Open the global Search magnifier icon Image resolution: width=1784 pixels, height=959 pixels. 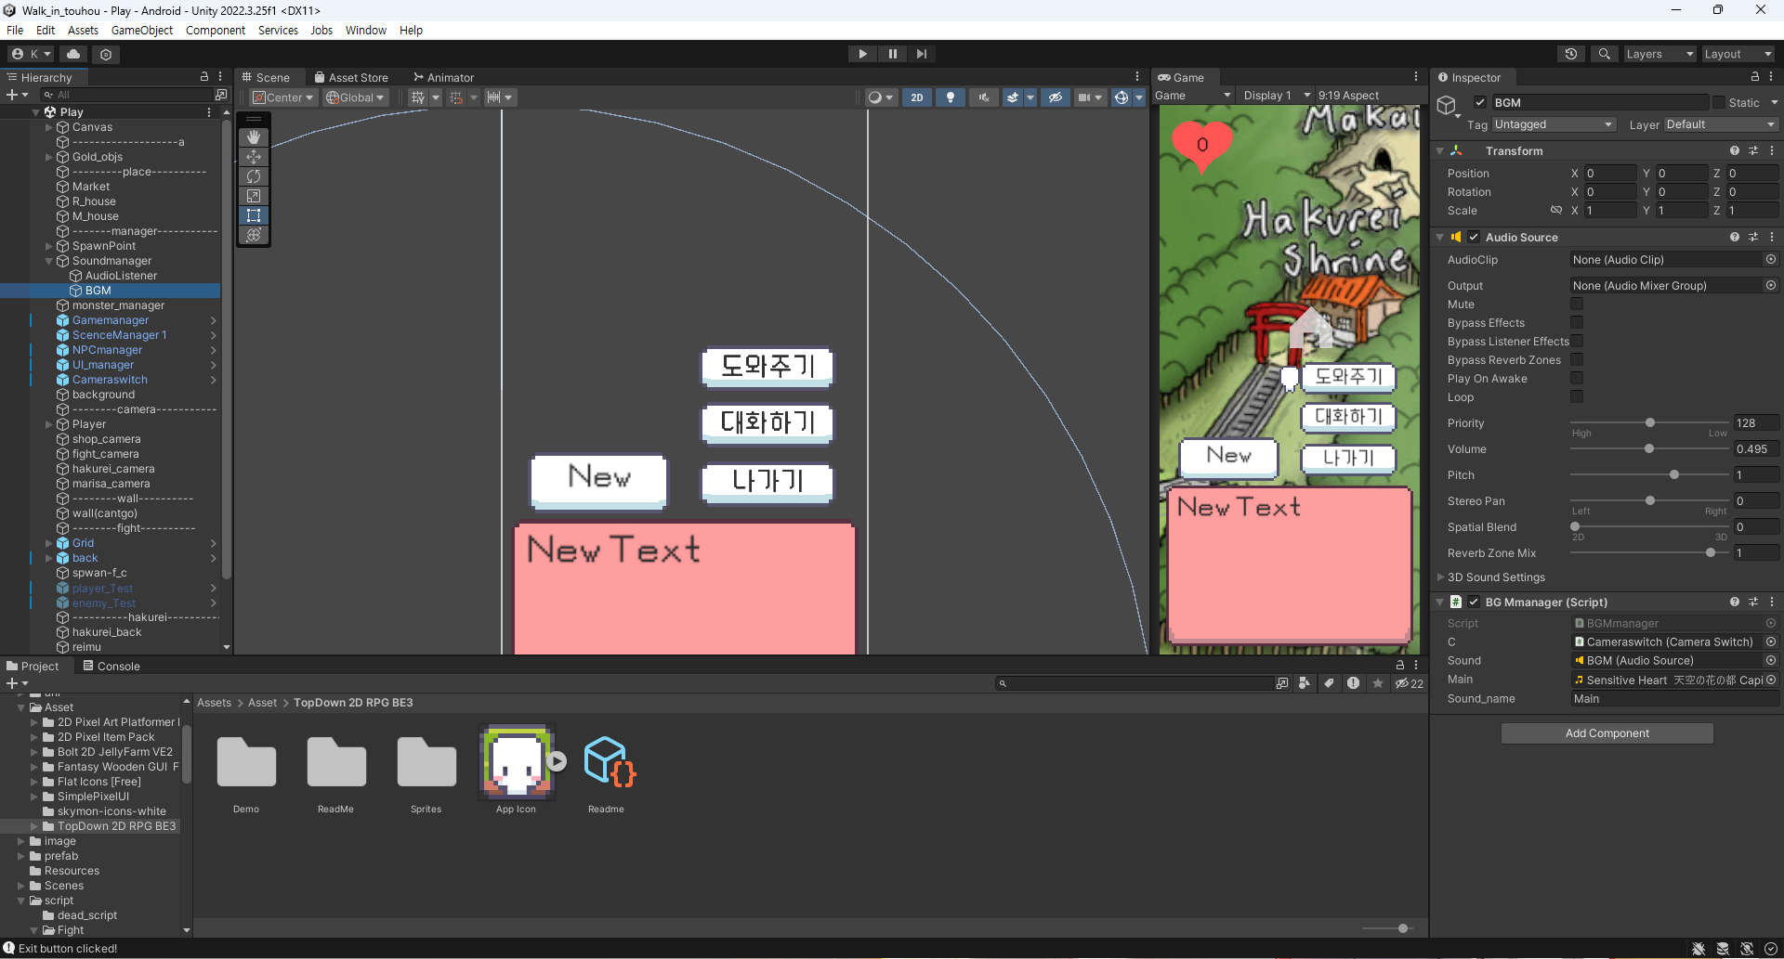click(1605, 54)
